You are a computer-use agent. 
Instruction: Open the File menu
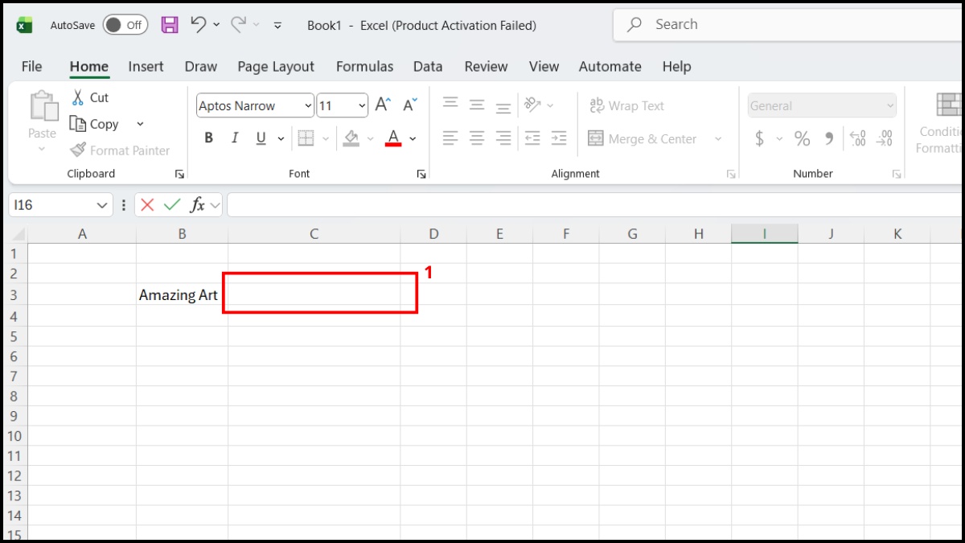tap(31, 66)
